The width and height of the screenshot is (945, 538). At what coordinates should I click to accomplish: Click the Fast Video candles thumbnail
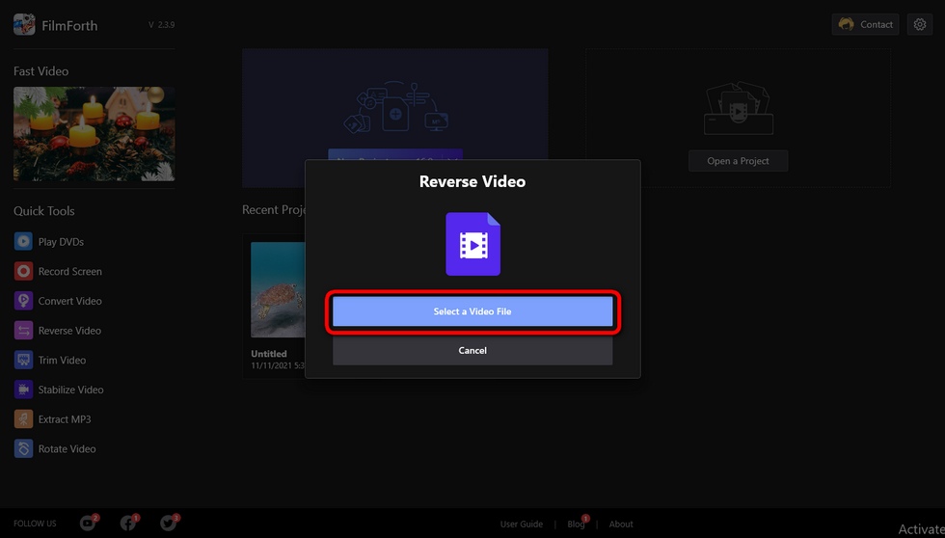coord(94,134)
